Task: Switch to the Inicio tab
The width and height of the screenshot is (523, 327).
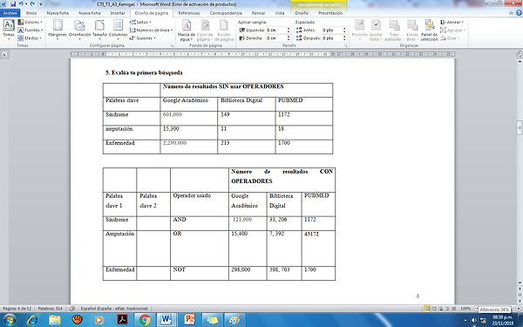Action: pos(31,13)
